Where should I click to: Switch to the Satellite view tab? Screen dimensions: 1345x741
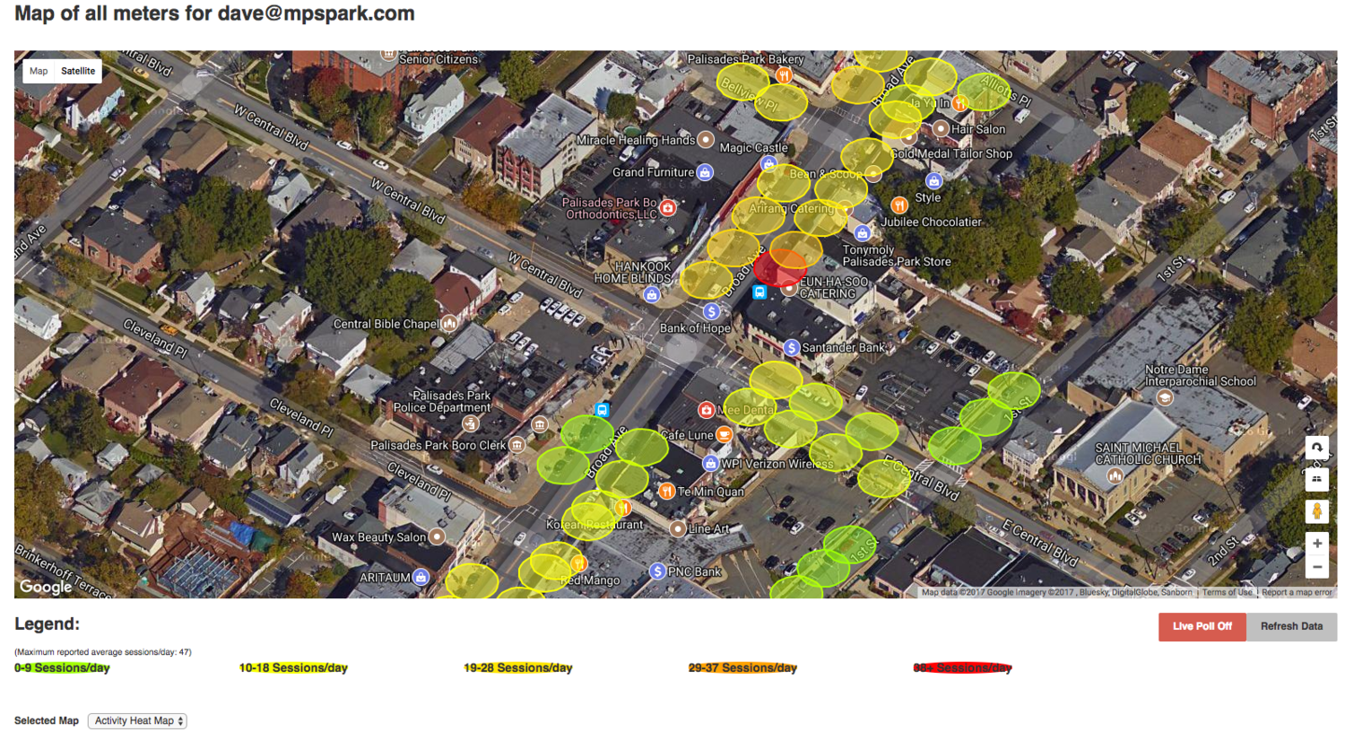[78, 71]
